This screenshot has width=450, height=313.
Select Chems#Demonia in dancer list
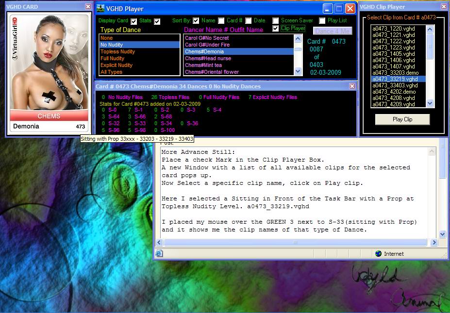point(238,51)
